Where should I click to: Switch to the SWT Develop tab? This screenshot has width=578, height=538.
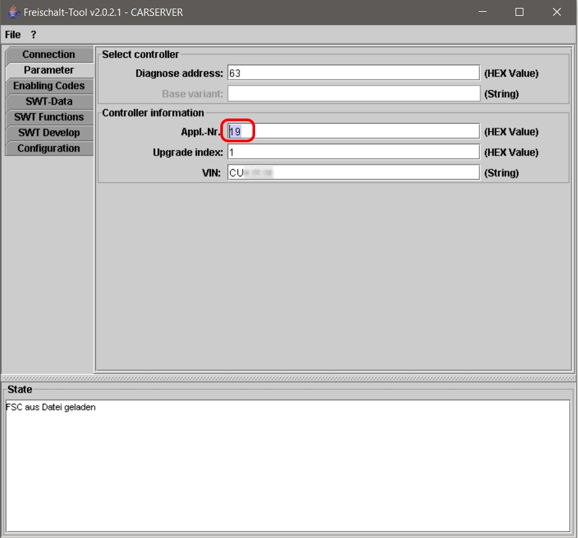click(49, 132)
